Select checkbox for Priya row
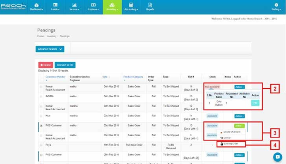This screenshot has height=164, width=286. [x=41, y=145]
